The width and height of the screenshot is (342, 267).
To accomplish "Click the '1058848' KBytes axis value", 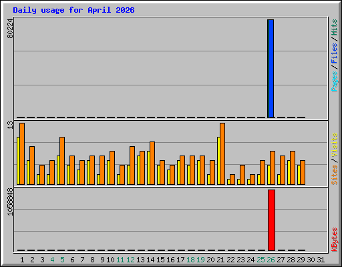I will [x=10, y=202].
